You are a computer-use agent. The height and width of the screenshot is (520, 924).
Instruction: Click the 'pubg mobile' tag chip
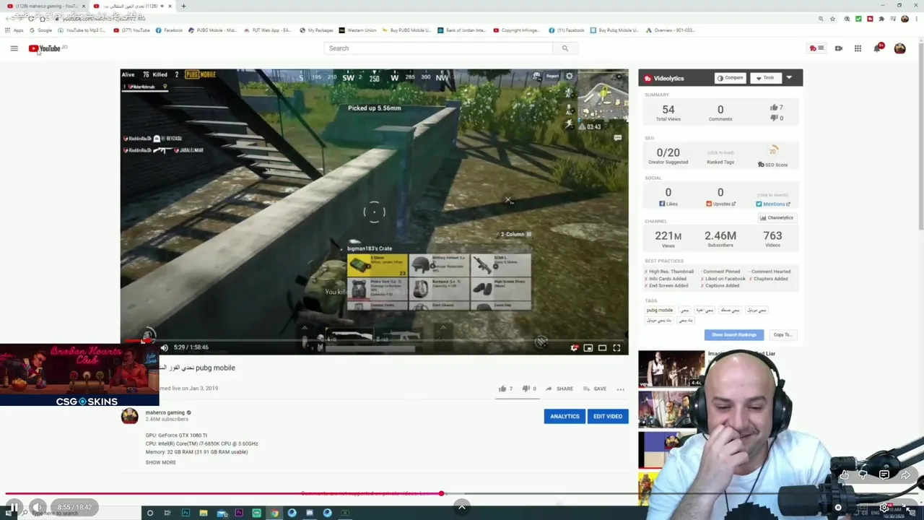(660, 310)
